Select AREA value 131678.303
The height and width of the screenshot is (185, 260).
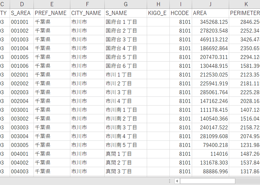coord(210,163)
